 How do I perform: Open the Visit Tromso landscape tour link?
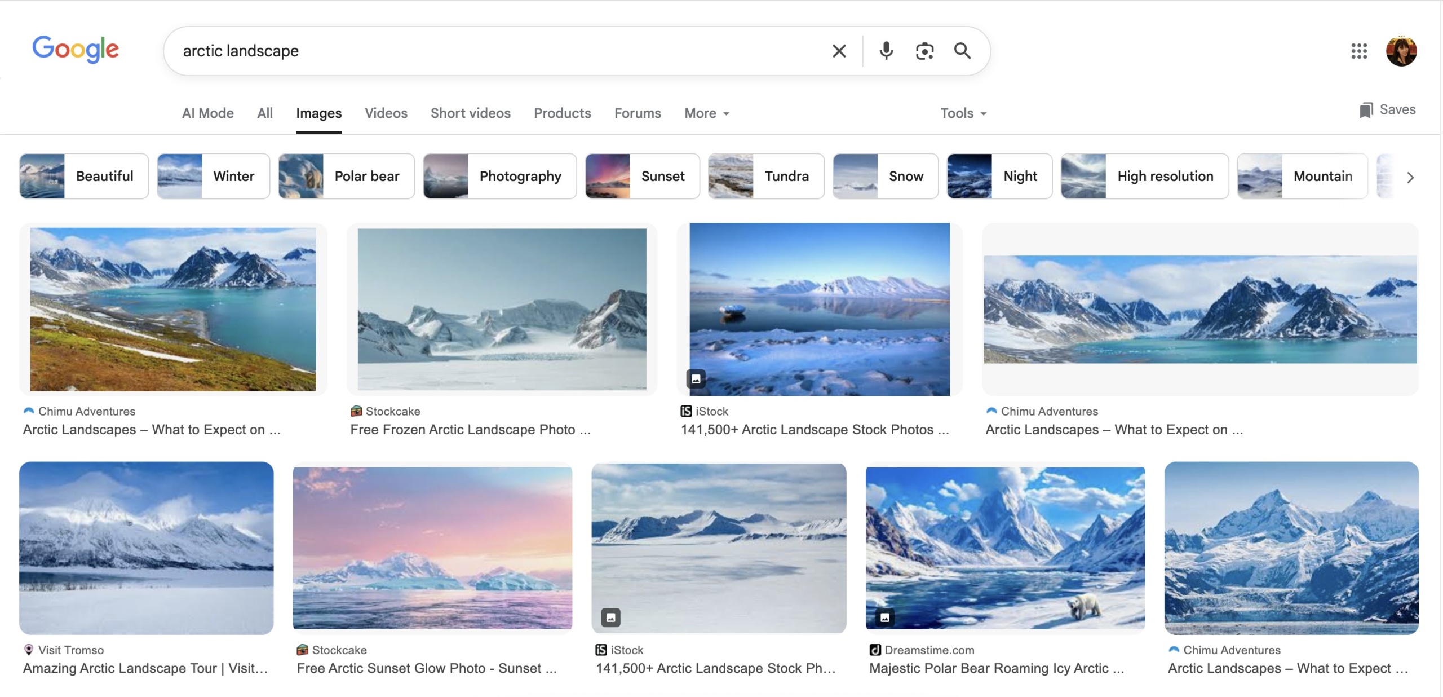[145, 668]
